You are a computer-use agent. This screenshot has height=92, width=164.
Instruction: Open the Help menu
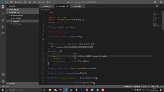click(x=48, y=2)
